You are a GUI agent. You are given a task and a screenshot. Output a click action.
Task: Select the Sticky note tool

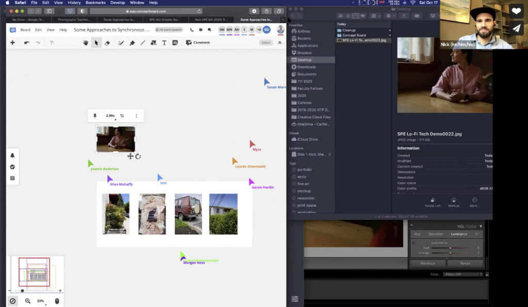click(x=175, y=43)
